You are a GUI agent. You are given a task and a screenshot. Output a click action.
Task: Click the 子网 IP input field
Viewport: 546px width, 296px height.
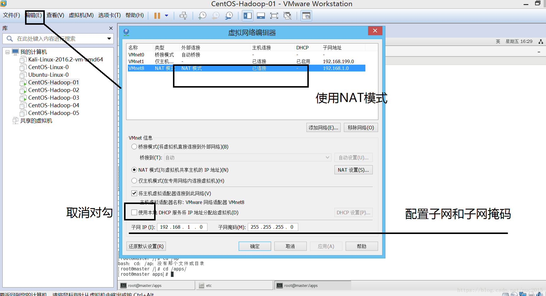pos(182,227)
